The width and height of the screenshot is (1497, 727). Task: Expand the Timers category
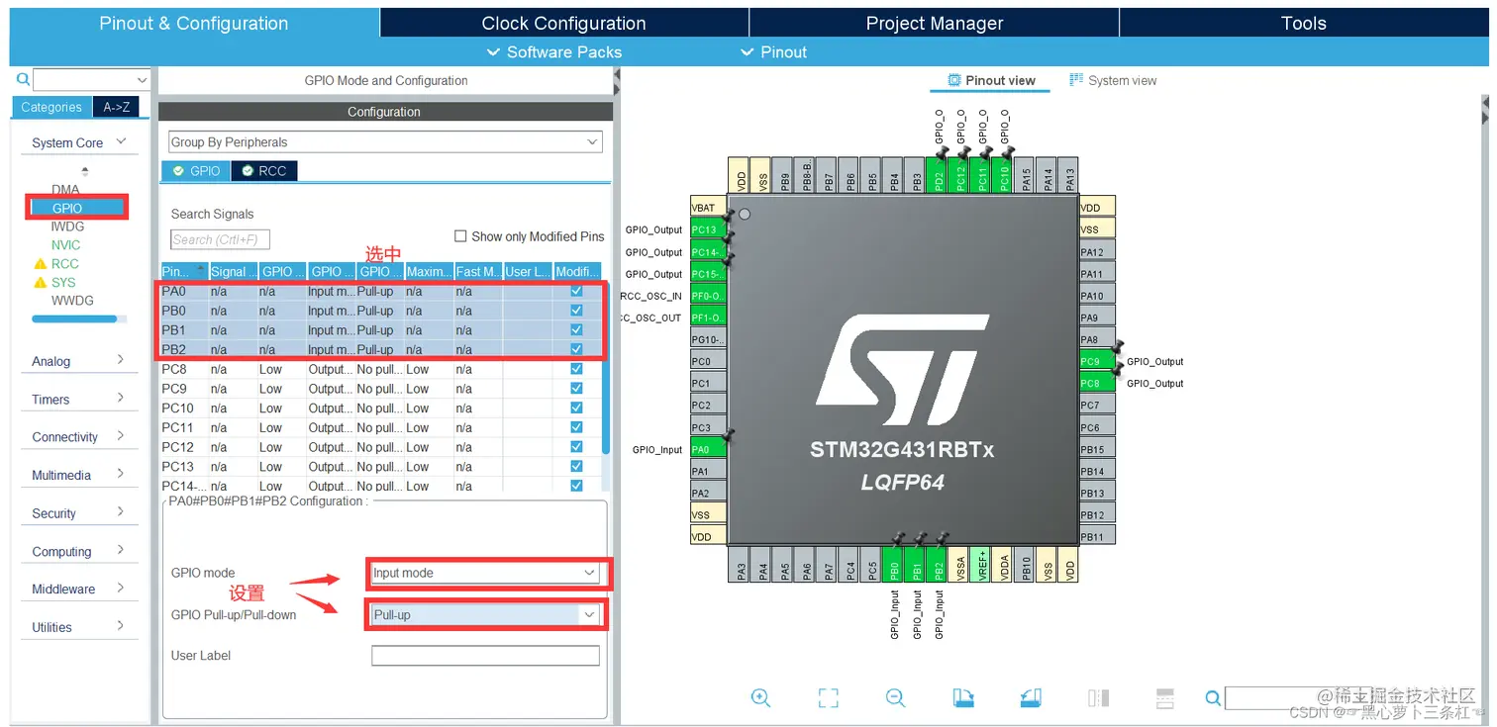pyautogui.click(x=79, y=400)
